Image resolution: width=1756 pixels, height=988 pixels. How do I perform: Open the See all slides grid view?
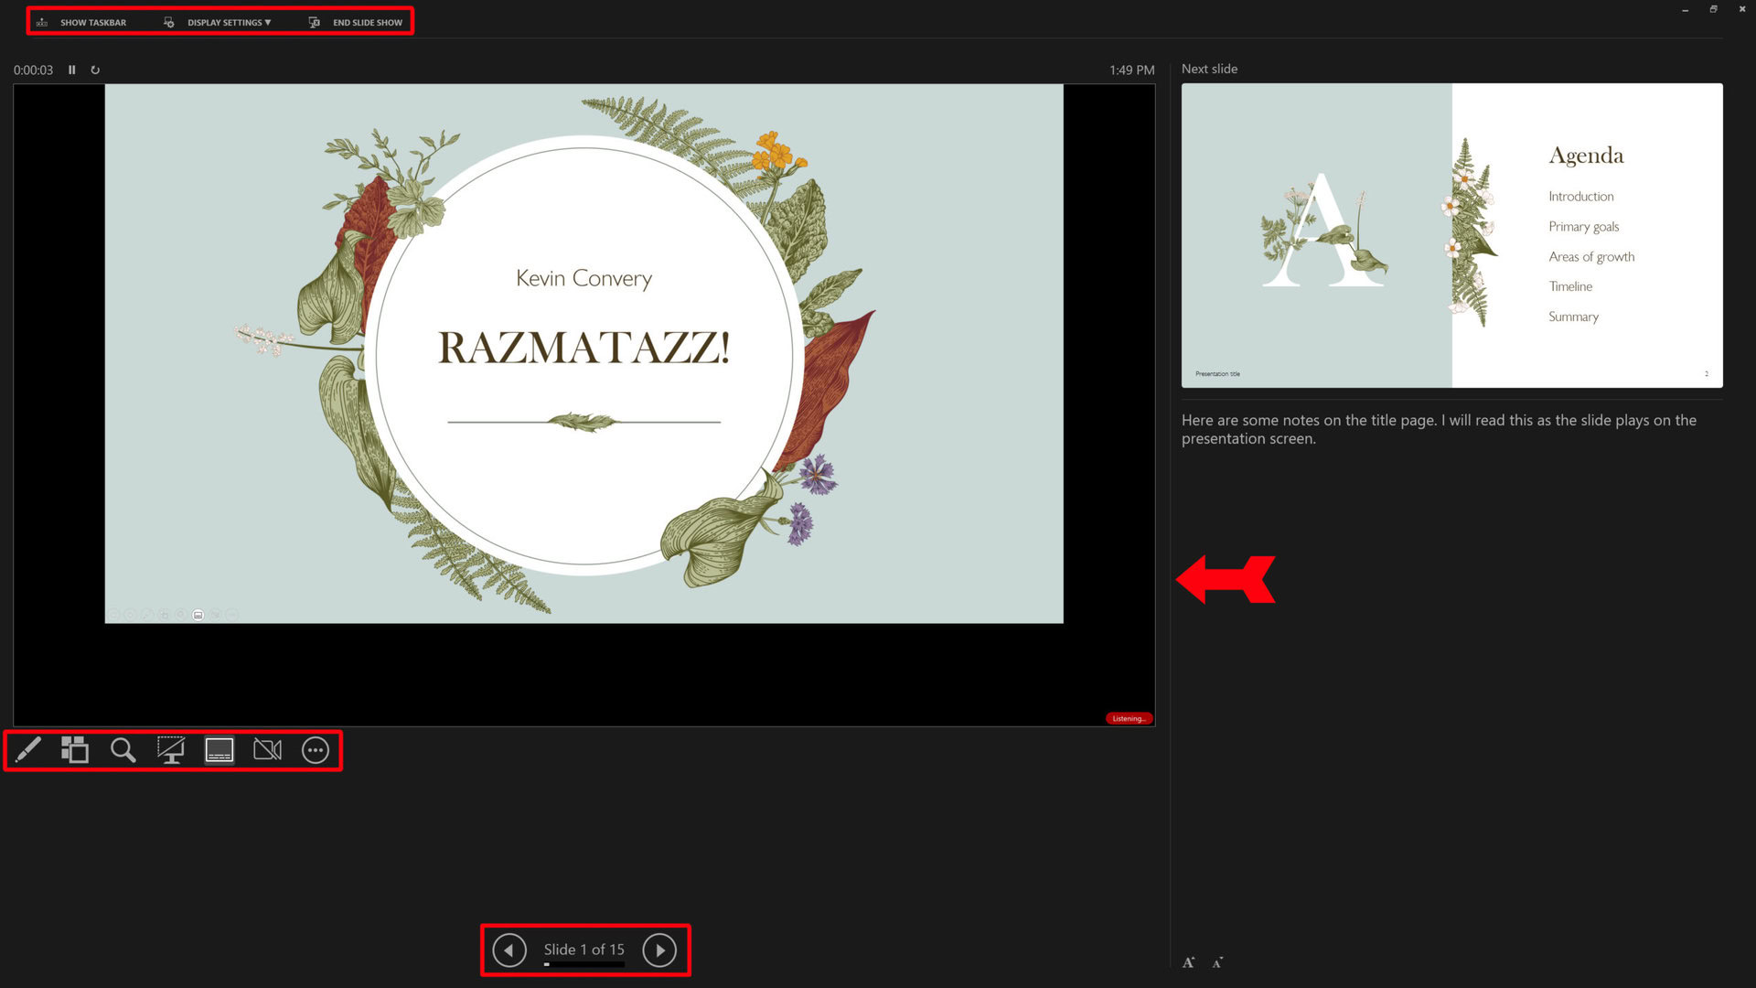click(75, 750)
